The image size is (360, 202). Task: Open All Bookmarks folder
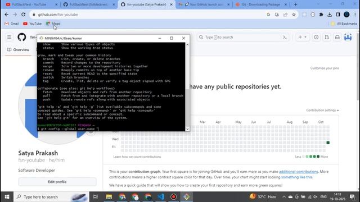coord(344,24)
